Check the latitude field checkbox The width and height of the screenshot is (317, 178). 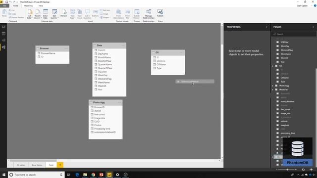(277, 121)
